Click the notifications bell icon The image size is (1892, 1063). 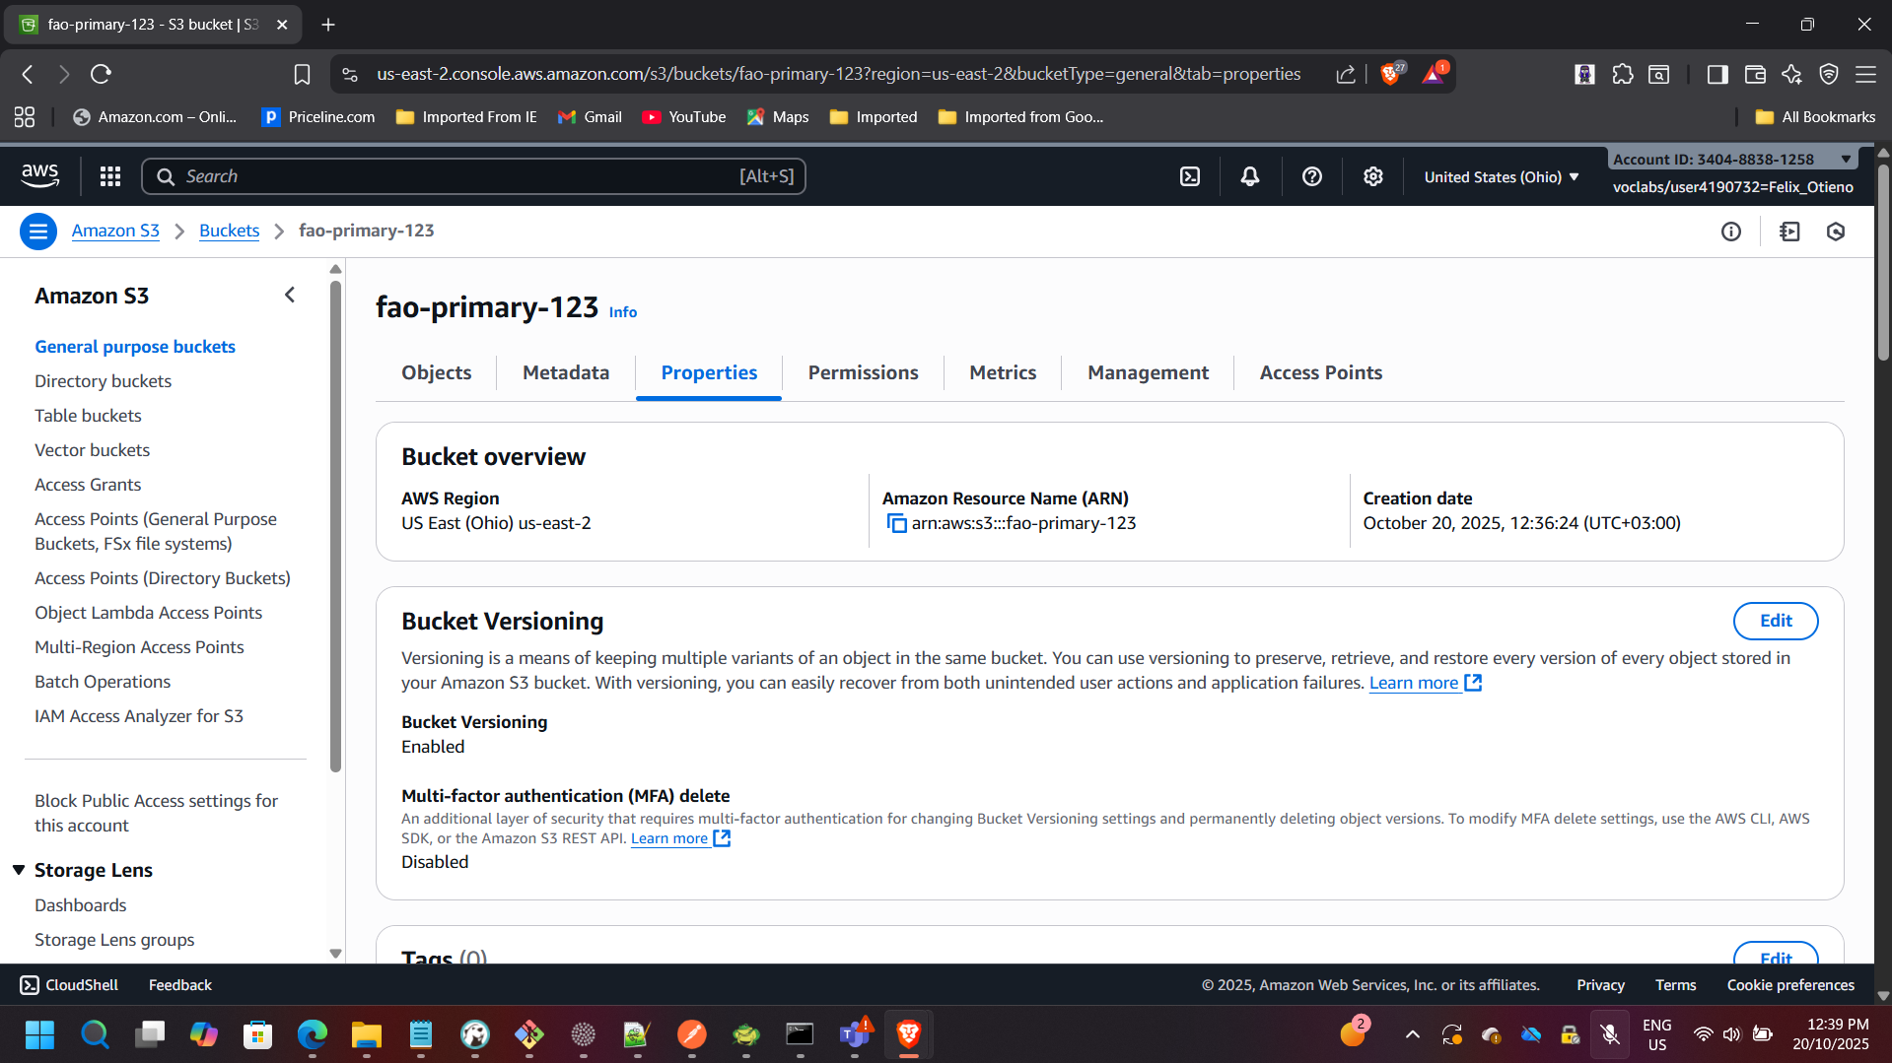click(x=1250, y=176)
